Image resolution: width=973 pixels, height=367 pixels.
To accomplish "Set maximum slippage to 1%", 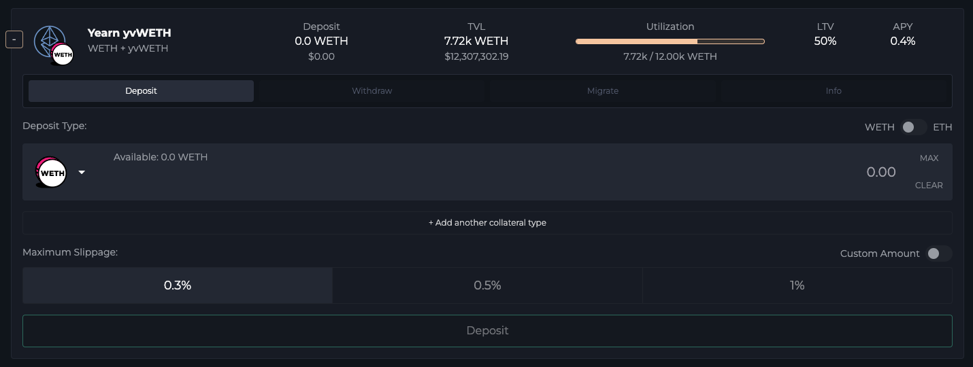I will click(x=797, y=285).
